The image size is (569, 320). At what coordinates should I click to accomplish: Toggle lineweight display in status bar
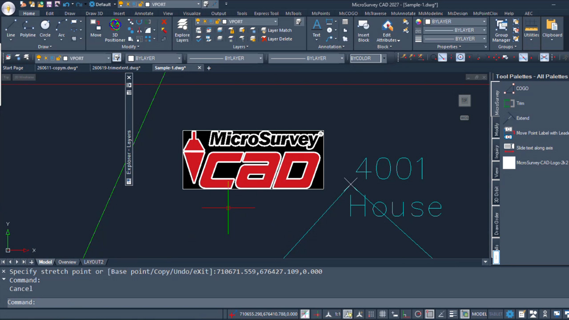(453, 314)
